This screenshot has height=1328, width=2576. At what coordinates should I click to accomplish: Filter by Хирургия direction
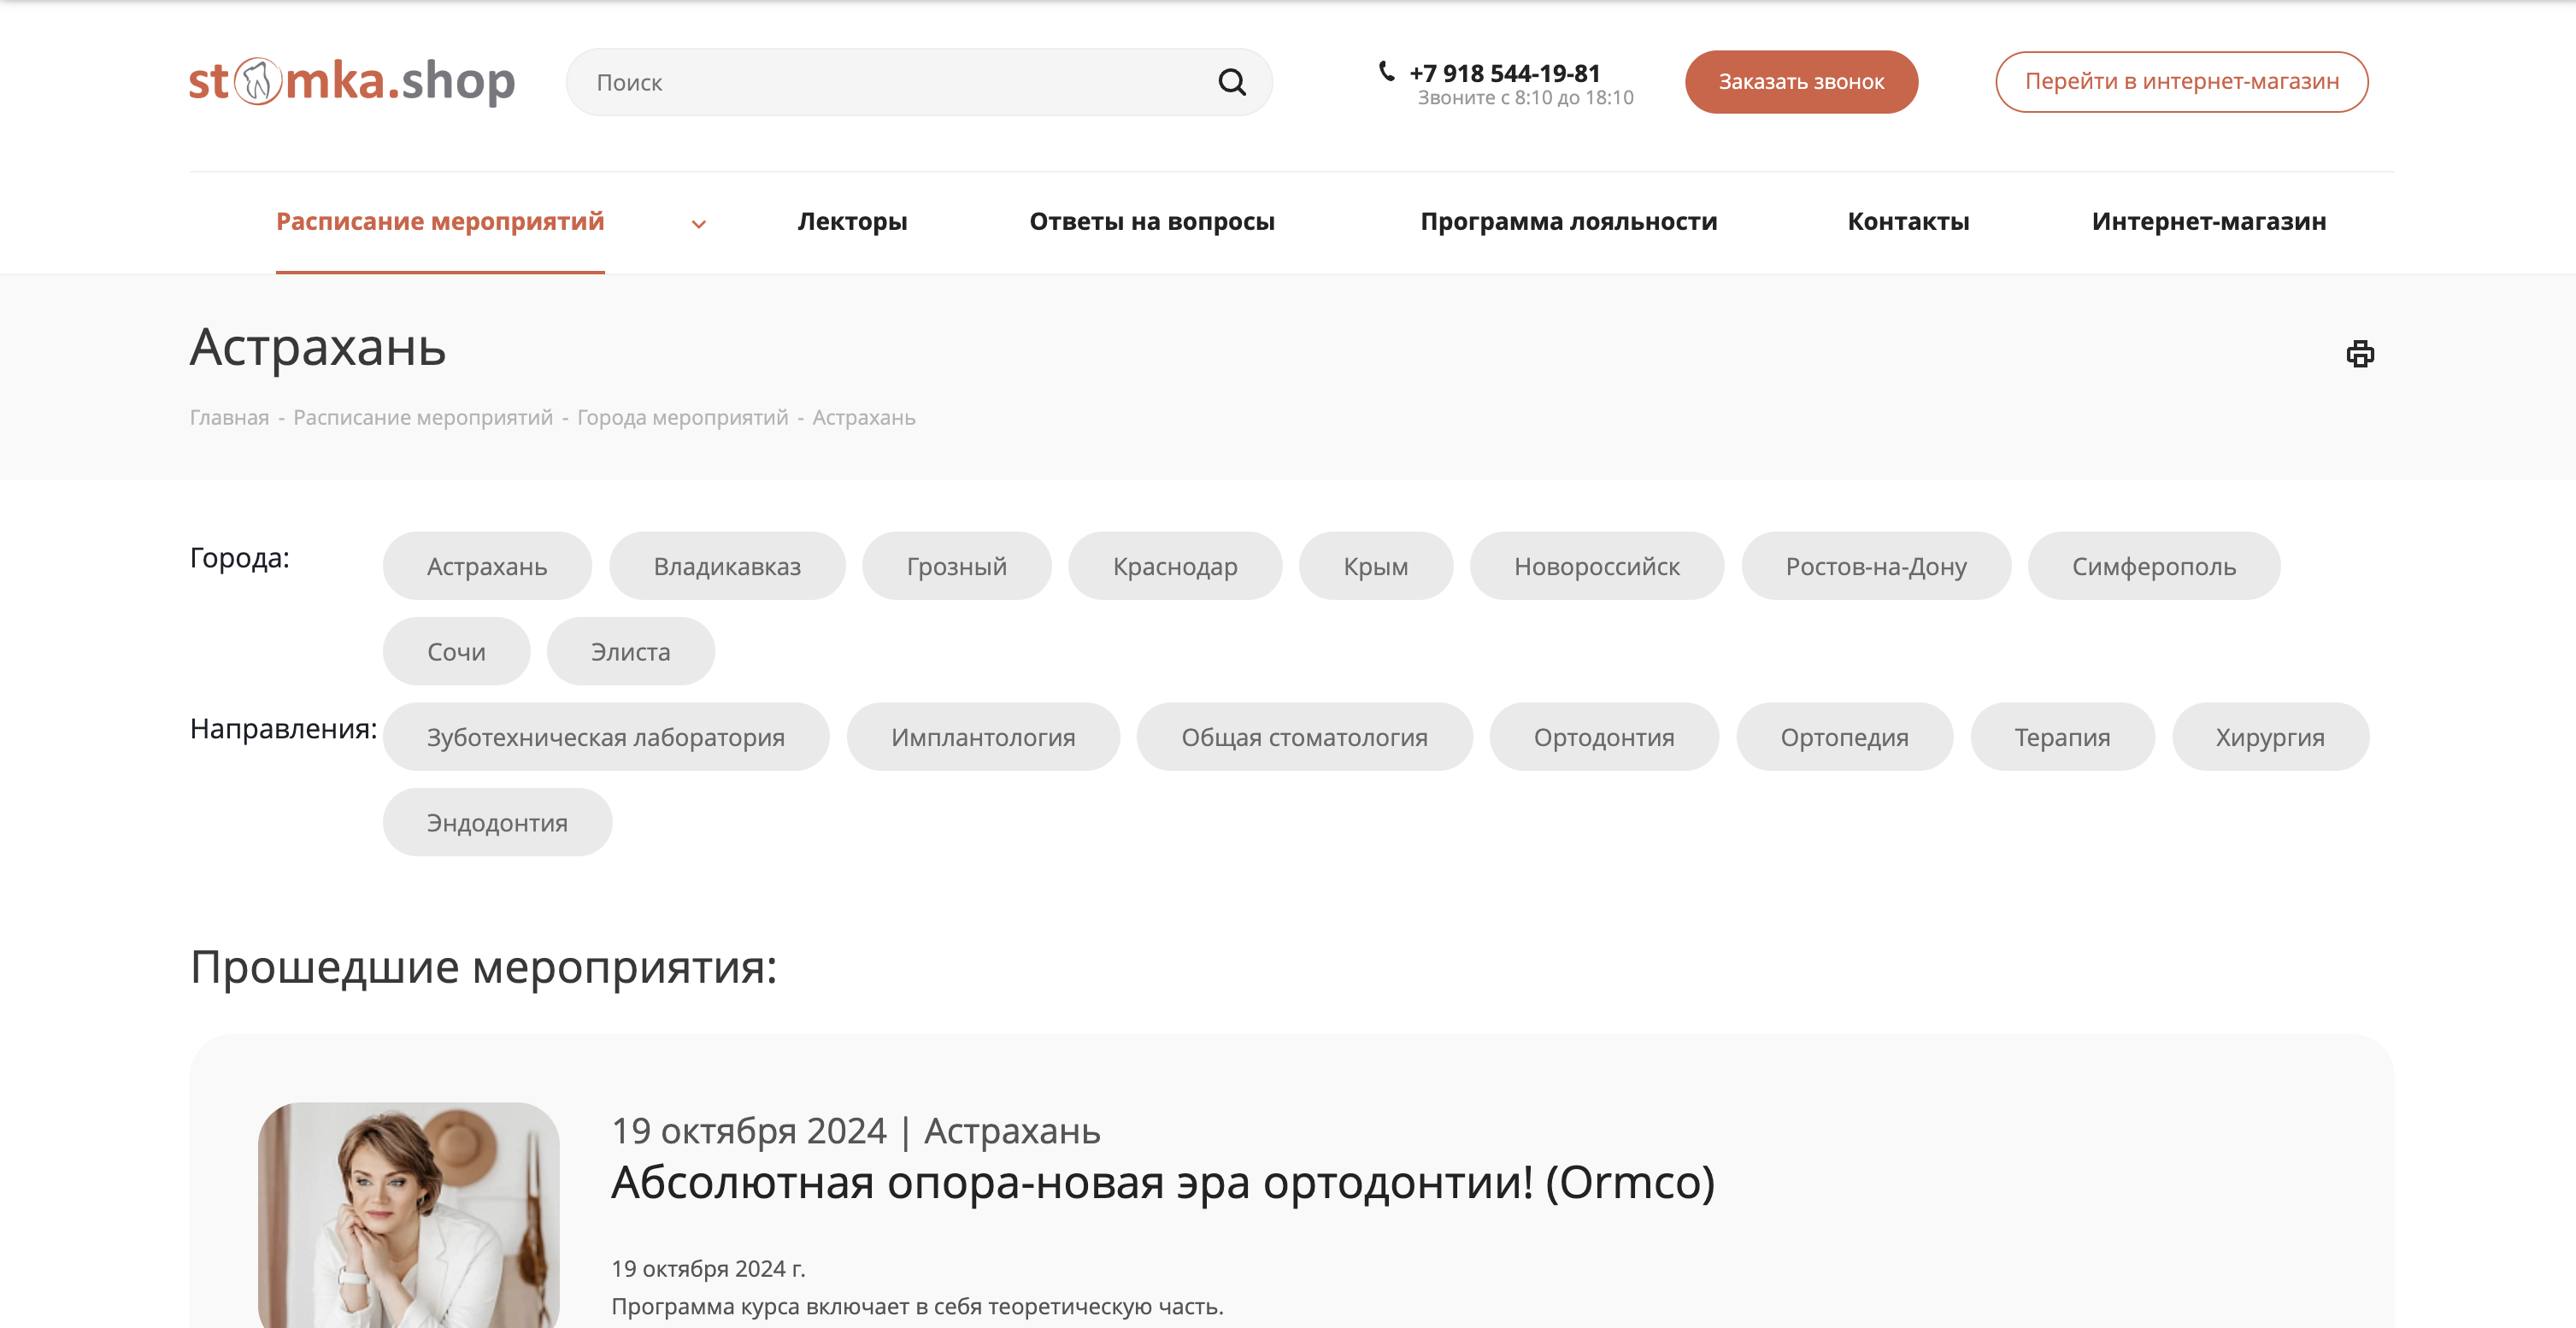coord(2270,737)
